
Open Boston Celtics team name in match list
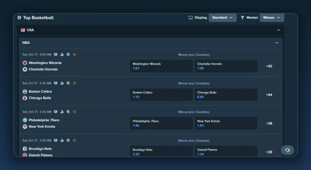[x=40, y=91]
